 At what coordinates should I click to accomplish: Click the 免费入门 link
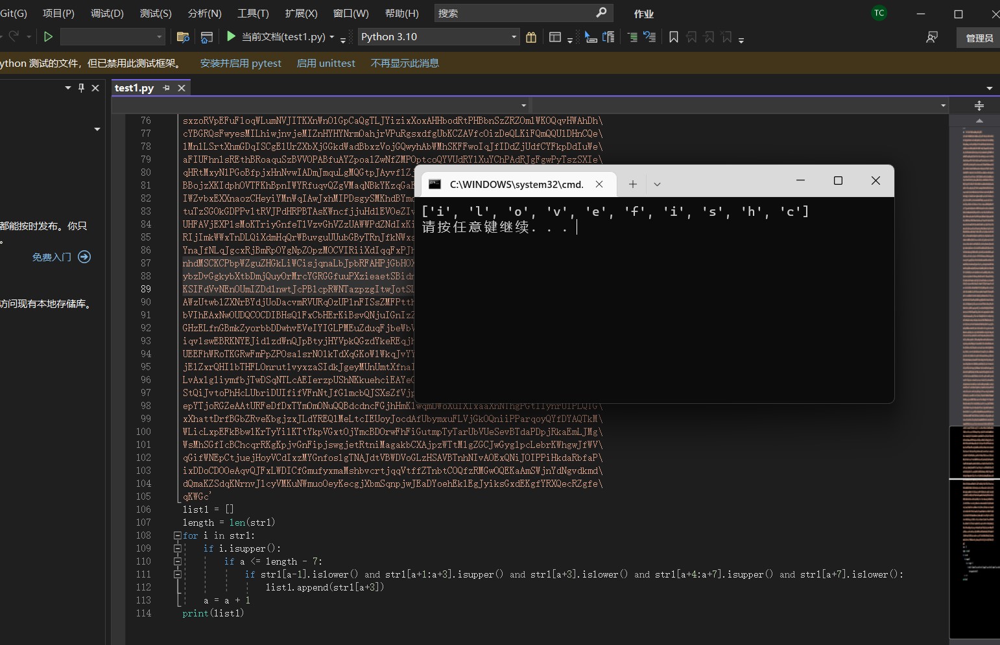52,257
